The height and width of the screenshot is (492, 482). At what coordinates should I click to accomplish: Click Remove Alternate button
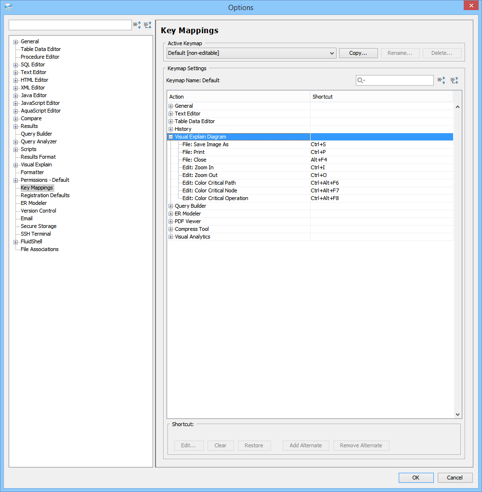(361, 445)
